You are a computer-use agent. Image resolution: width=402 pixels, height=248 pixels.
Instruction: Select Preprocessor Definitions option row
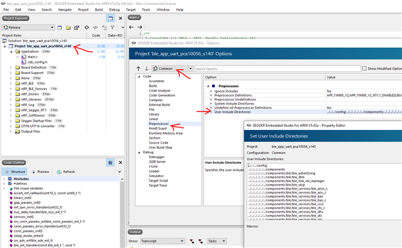pyautogui.click(x=303, y=95)
